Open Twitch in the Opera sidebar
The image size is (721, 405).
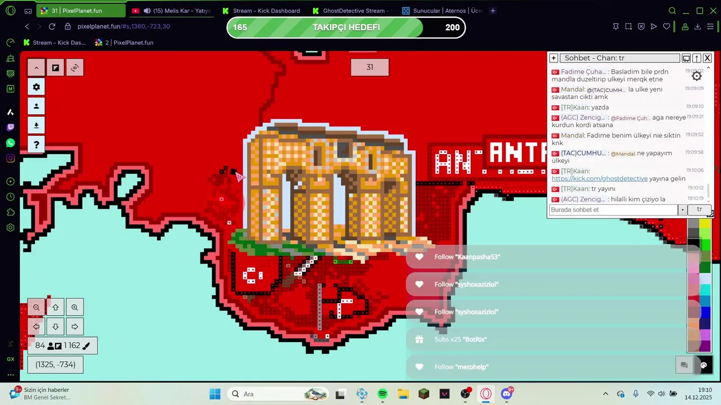[x=10, y=128]
